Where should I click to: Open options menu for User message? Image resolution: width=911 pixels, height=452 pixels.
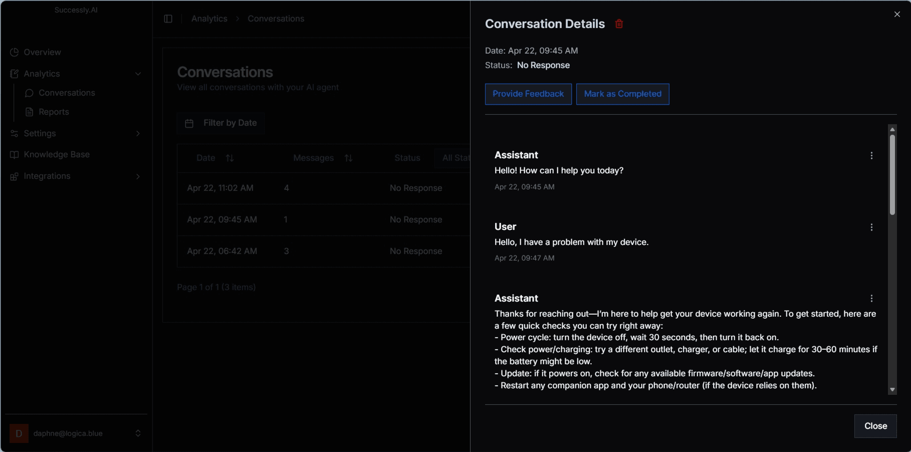point(871,228)
